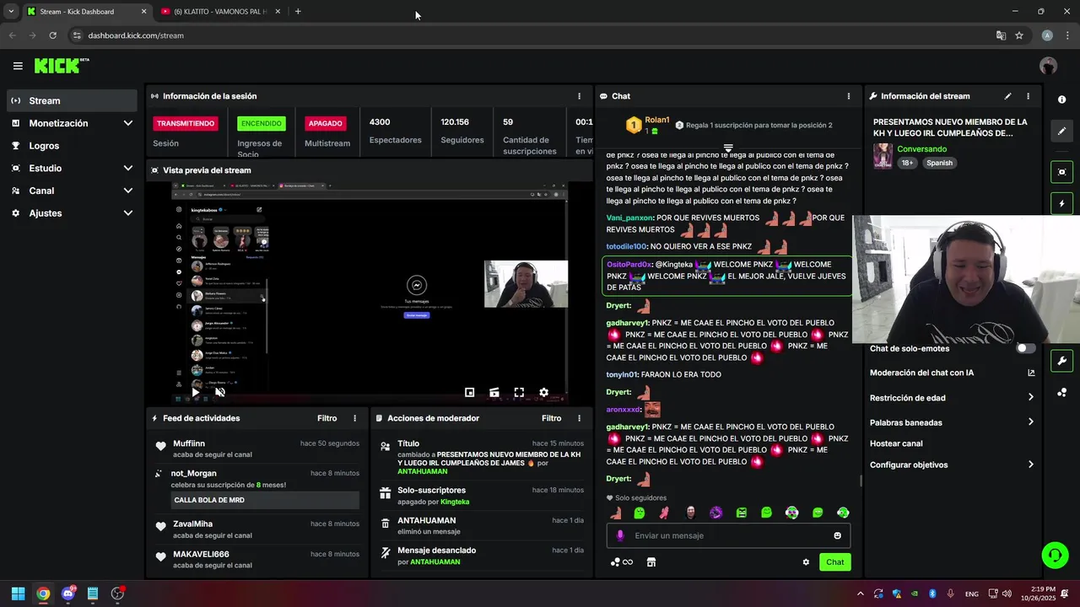
Task: Open session info options menu
Action: (579, 96)
